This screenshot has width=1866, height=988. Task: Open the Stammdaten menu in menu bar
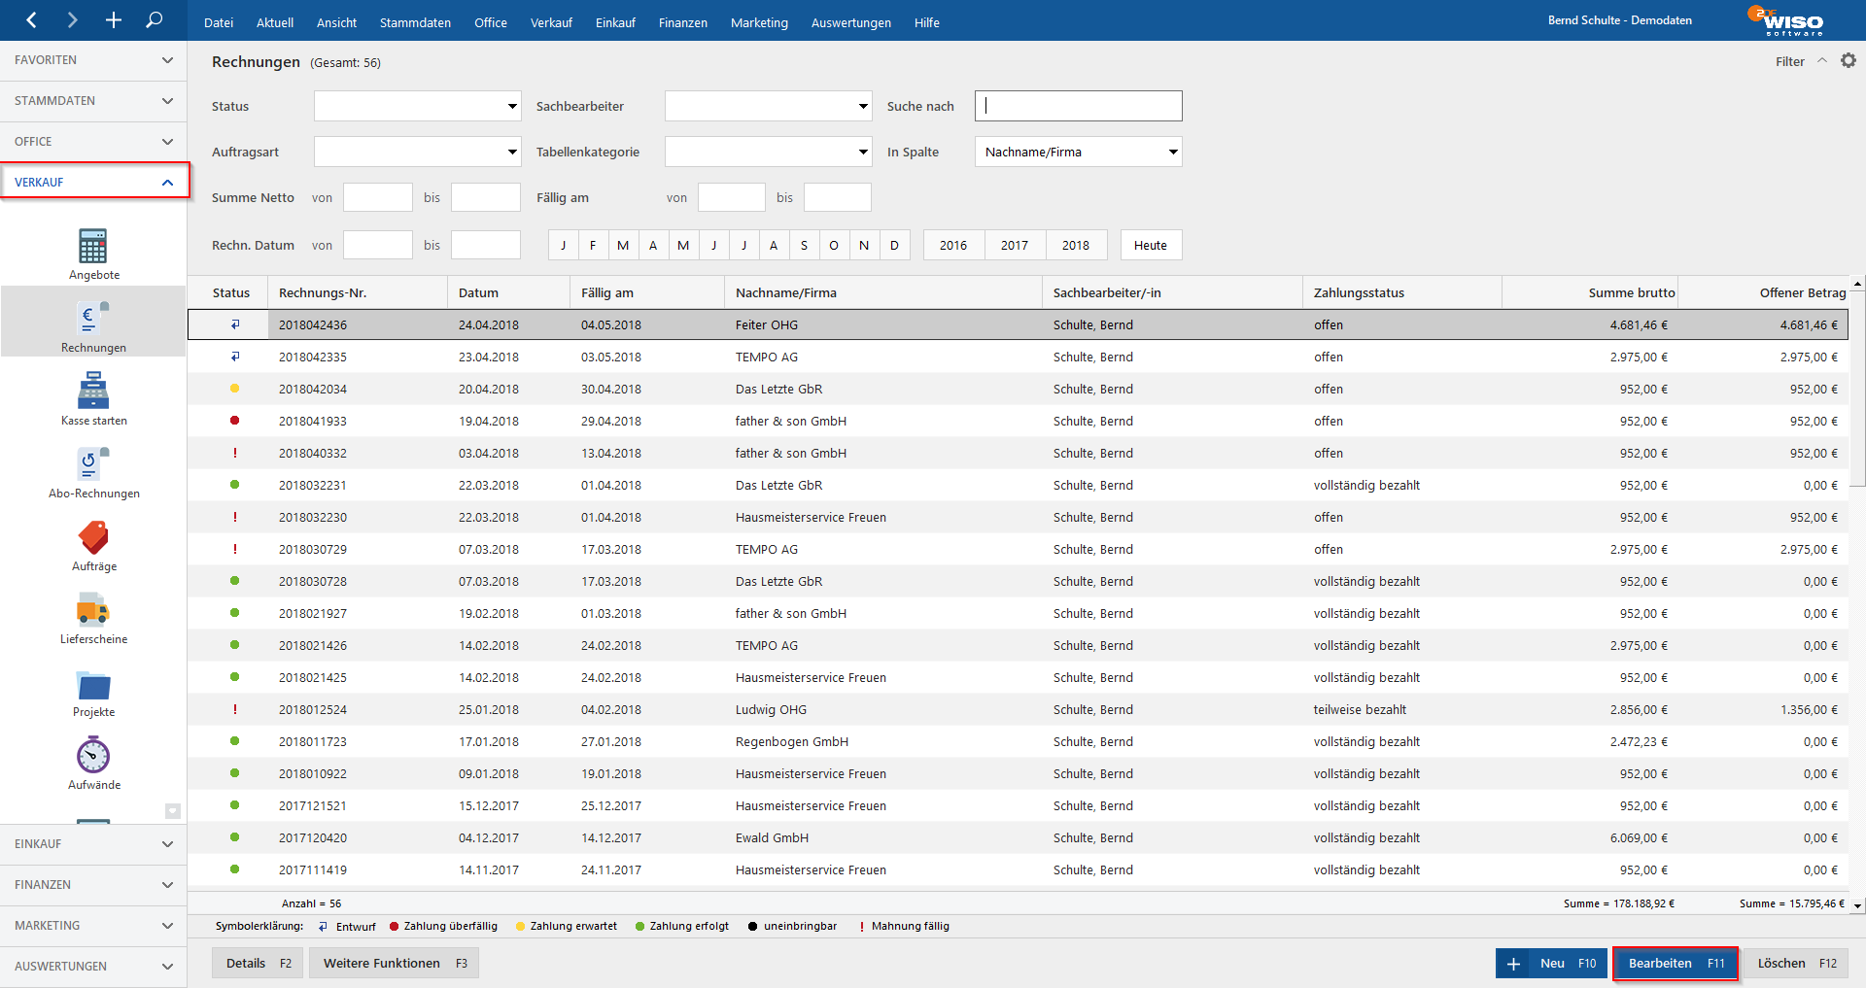(x=415, y=22)
